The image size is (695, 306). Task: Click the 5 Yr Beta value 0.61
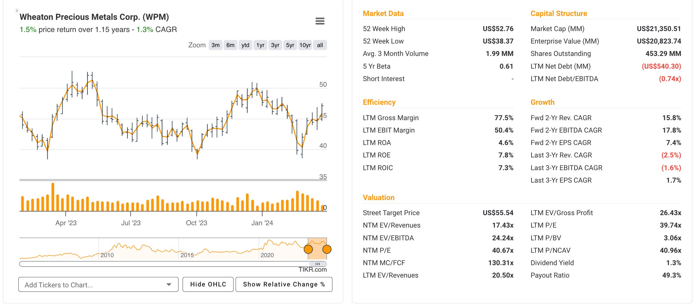click(506, 66)
